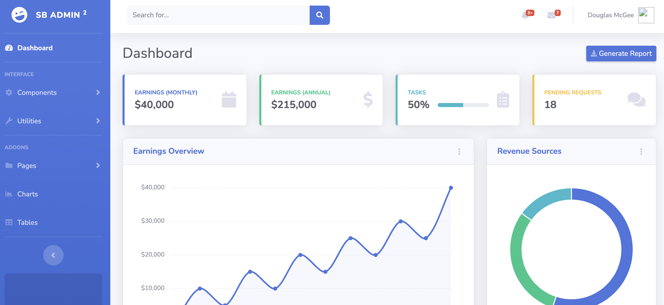664x305 pixels.
Task: Open the envelope messages icon
Action: pyautogui.click(x=551, y=15)
